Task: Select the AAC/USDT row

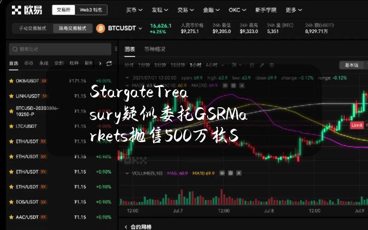Action: click(60, 217)
